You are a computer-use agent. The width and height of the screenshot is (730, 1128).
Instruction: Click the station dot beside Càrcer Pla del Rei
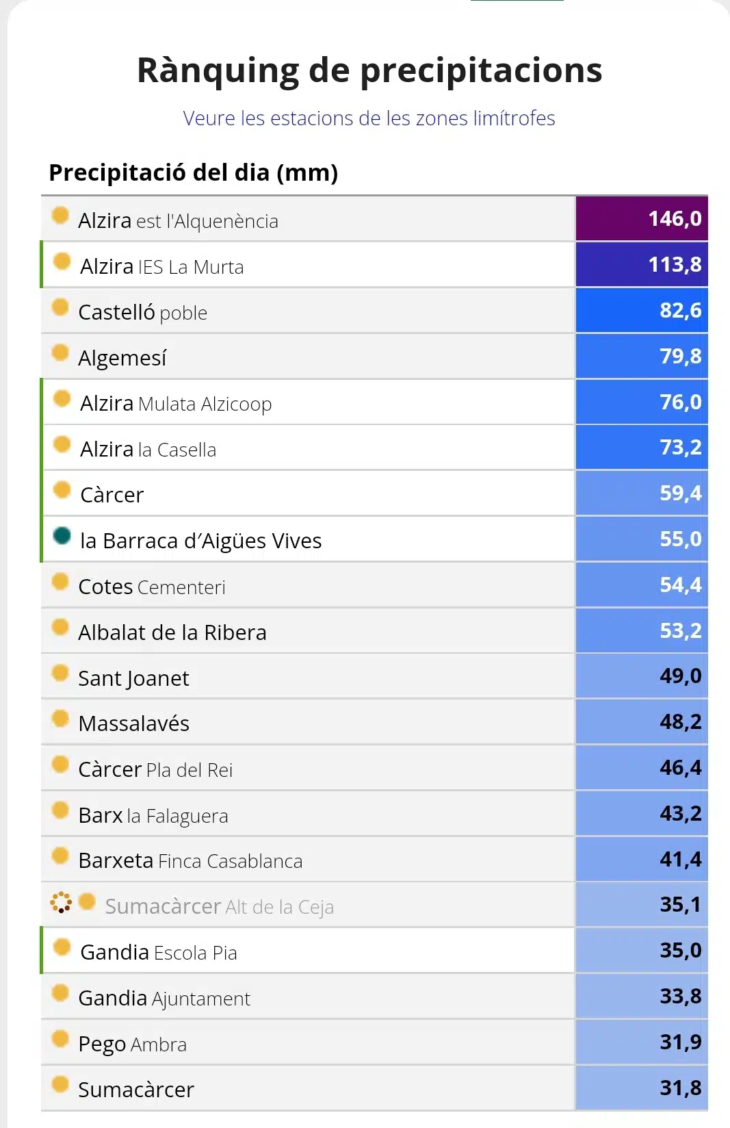click(x=60, y=764)
